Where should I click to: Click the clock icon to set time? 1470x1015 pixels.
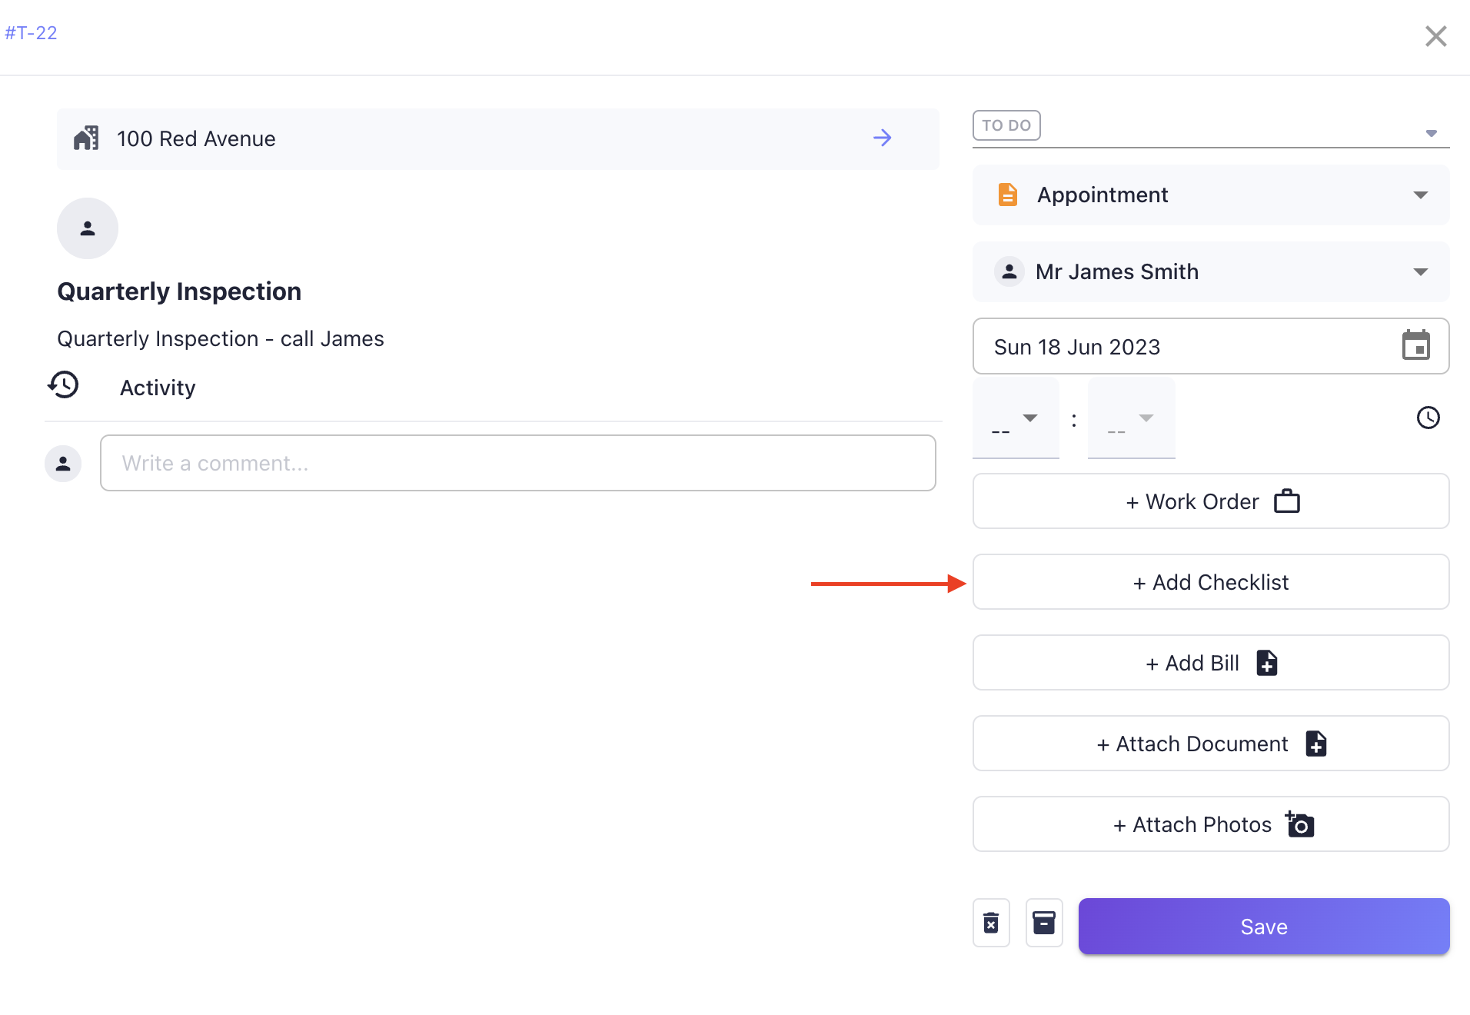[x=1429, y=418]
